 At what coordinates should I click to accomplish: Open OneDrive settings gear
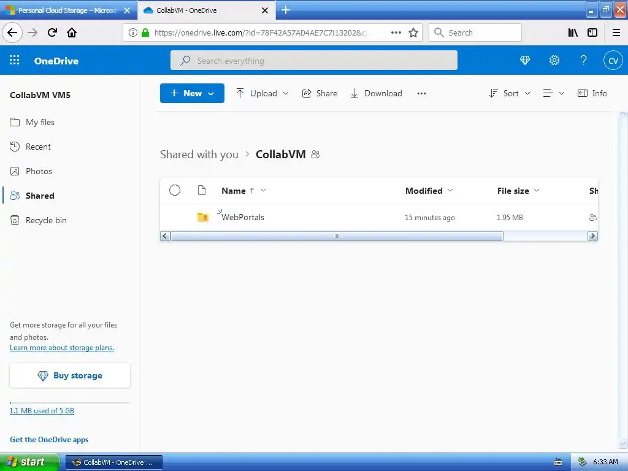[x=554, y=60]
